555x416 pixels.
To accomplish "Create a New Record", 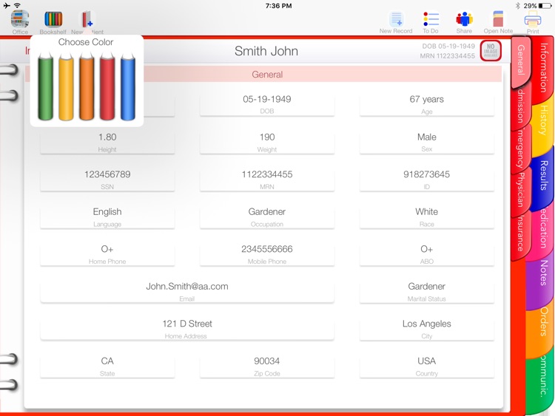I will tap(396, 19).
